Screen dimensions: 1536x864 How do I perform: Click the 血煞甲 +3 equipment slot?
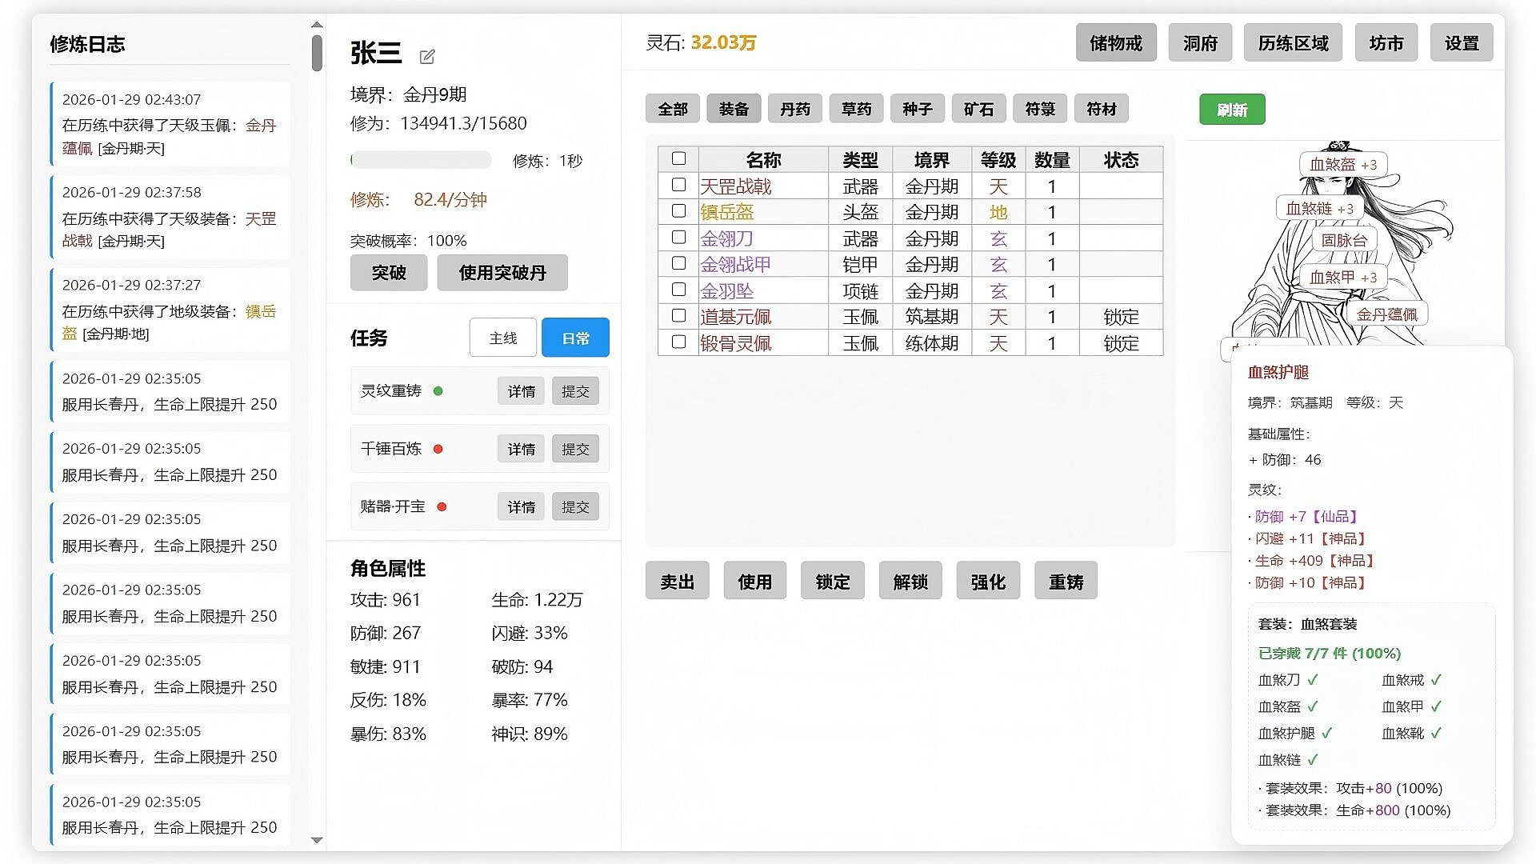tap(1342, 278)
